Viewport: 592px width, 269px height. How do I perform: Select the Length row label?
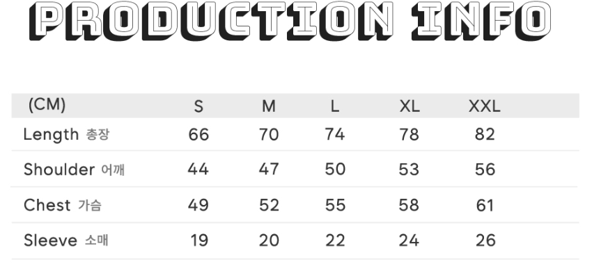click(x=66, y=135)
